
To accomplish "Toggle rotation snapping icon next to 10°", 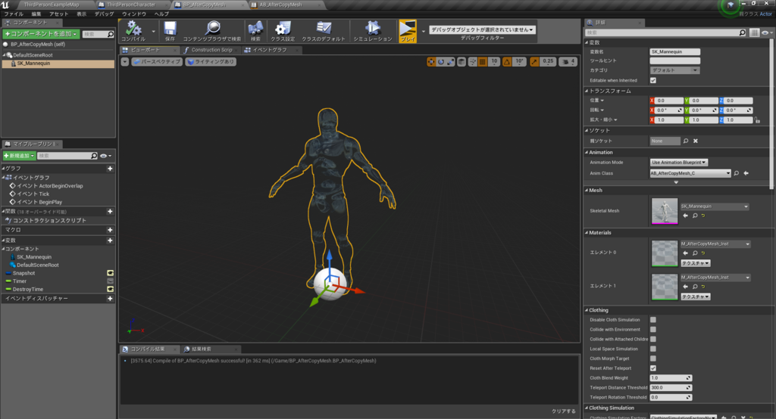I will tap(507, 62).
